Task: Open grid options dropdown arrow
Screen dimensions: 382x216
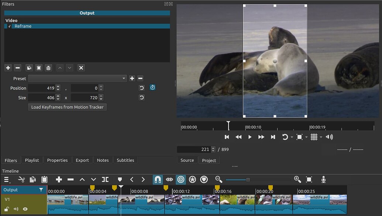Action: [x=321, y=137]
